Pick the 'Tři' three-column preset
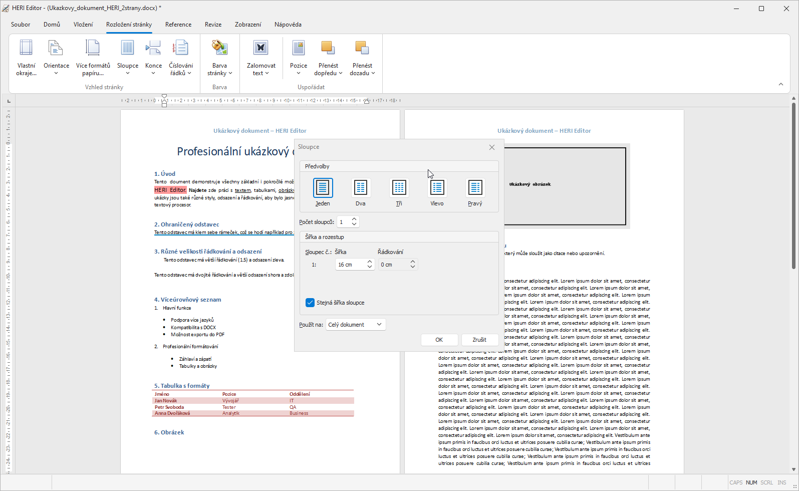799x491 pixels. pos(399,188)
